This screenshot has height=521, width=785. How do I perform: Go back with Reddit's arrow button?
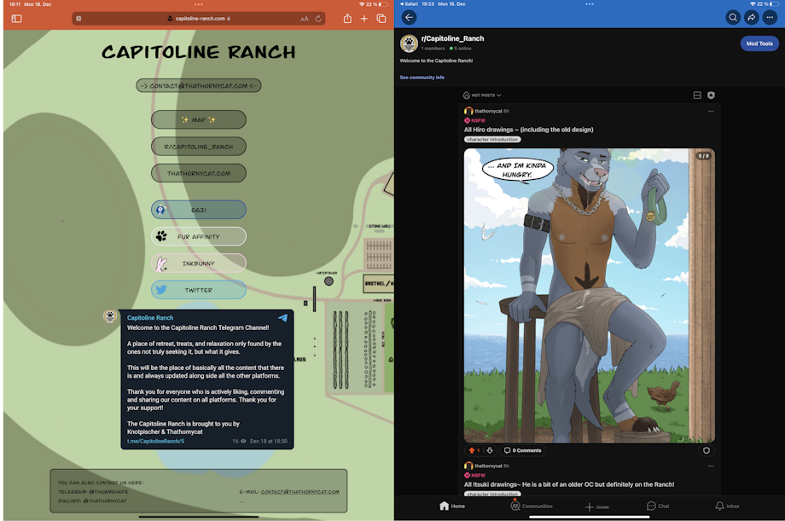(409, 18)
